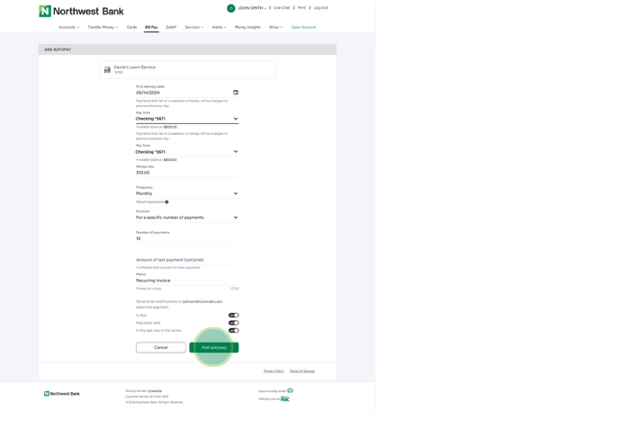Open the first Pay from account dropdown
Viewport: 630px width, 437px height.
(187, 119)
